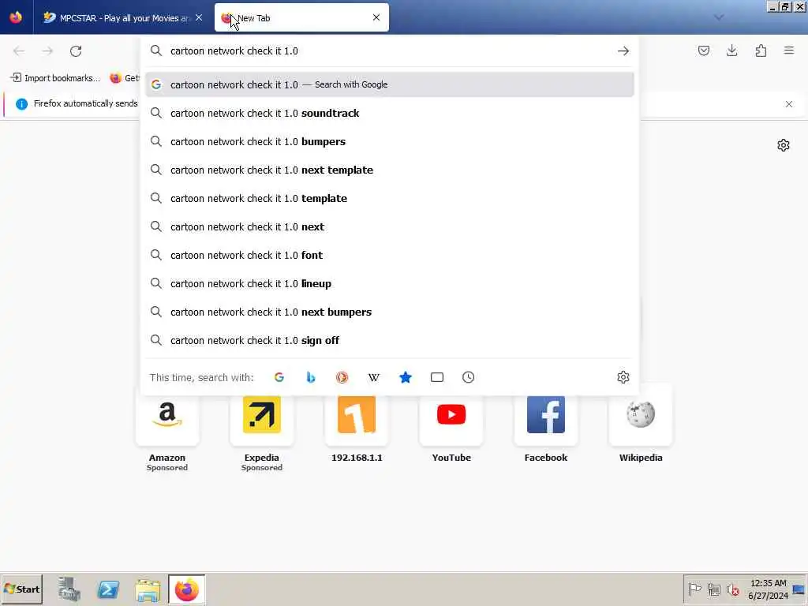Reload the current page
Viewport: 808px width, 606px height.
[x=76, y=50]
